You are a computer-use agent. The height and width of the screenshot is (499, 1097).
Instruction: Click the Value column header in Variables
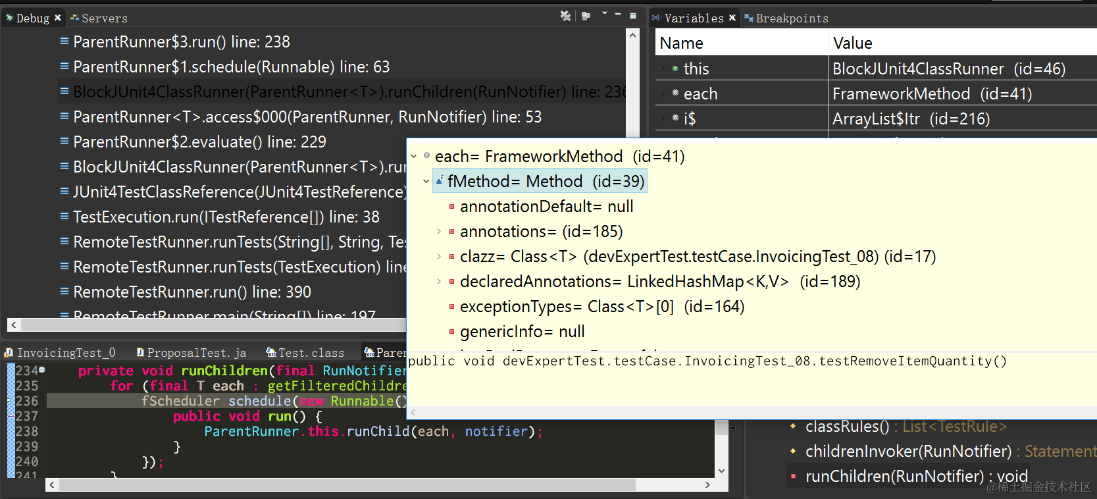[x=963, y=43]
